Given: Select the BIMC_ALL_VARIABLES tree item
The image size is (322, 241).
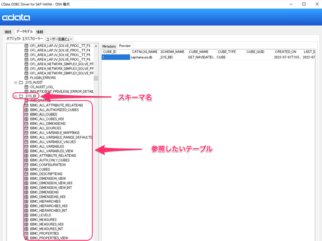Looking at the screenshot, I should [47, 147].
